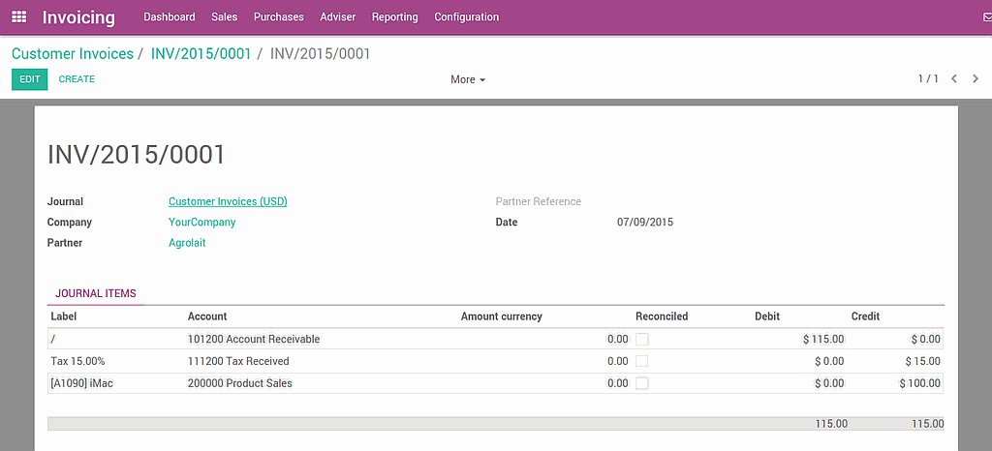Toggle Reconciled checkbox for Product Sales row
992x451 pixels.
click(642, 383)
